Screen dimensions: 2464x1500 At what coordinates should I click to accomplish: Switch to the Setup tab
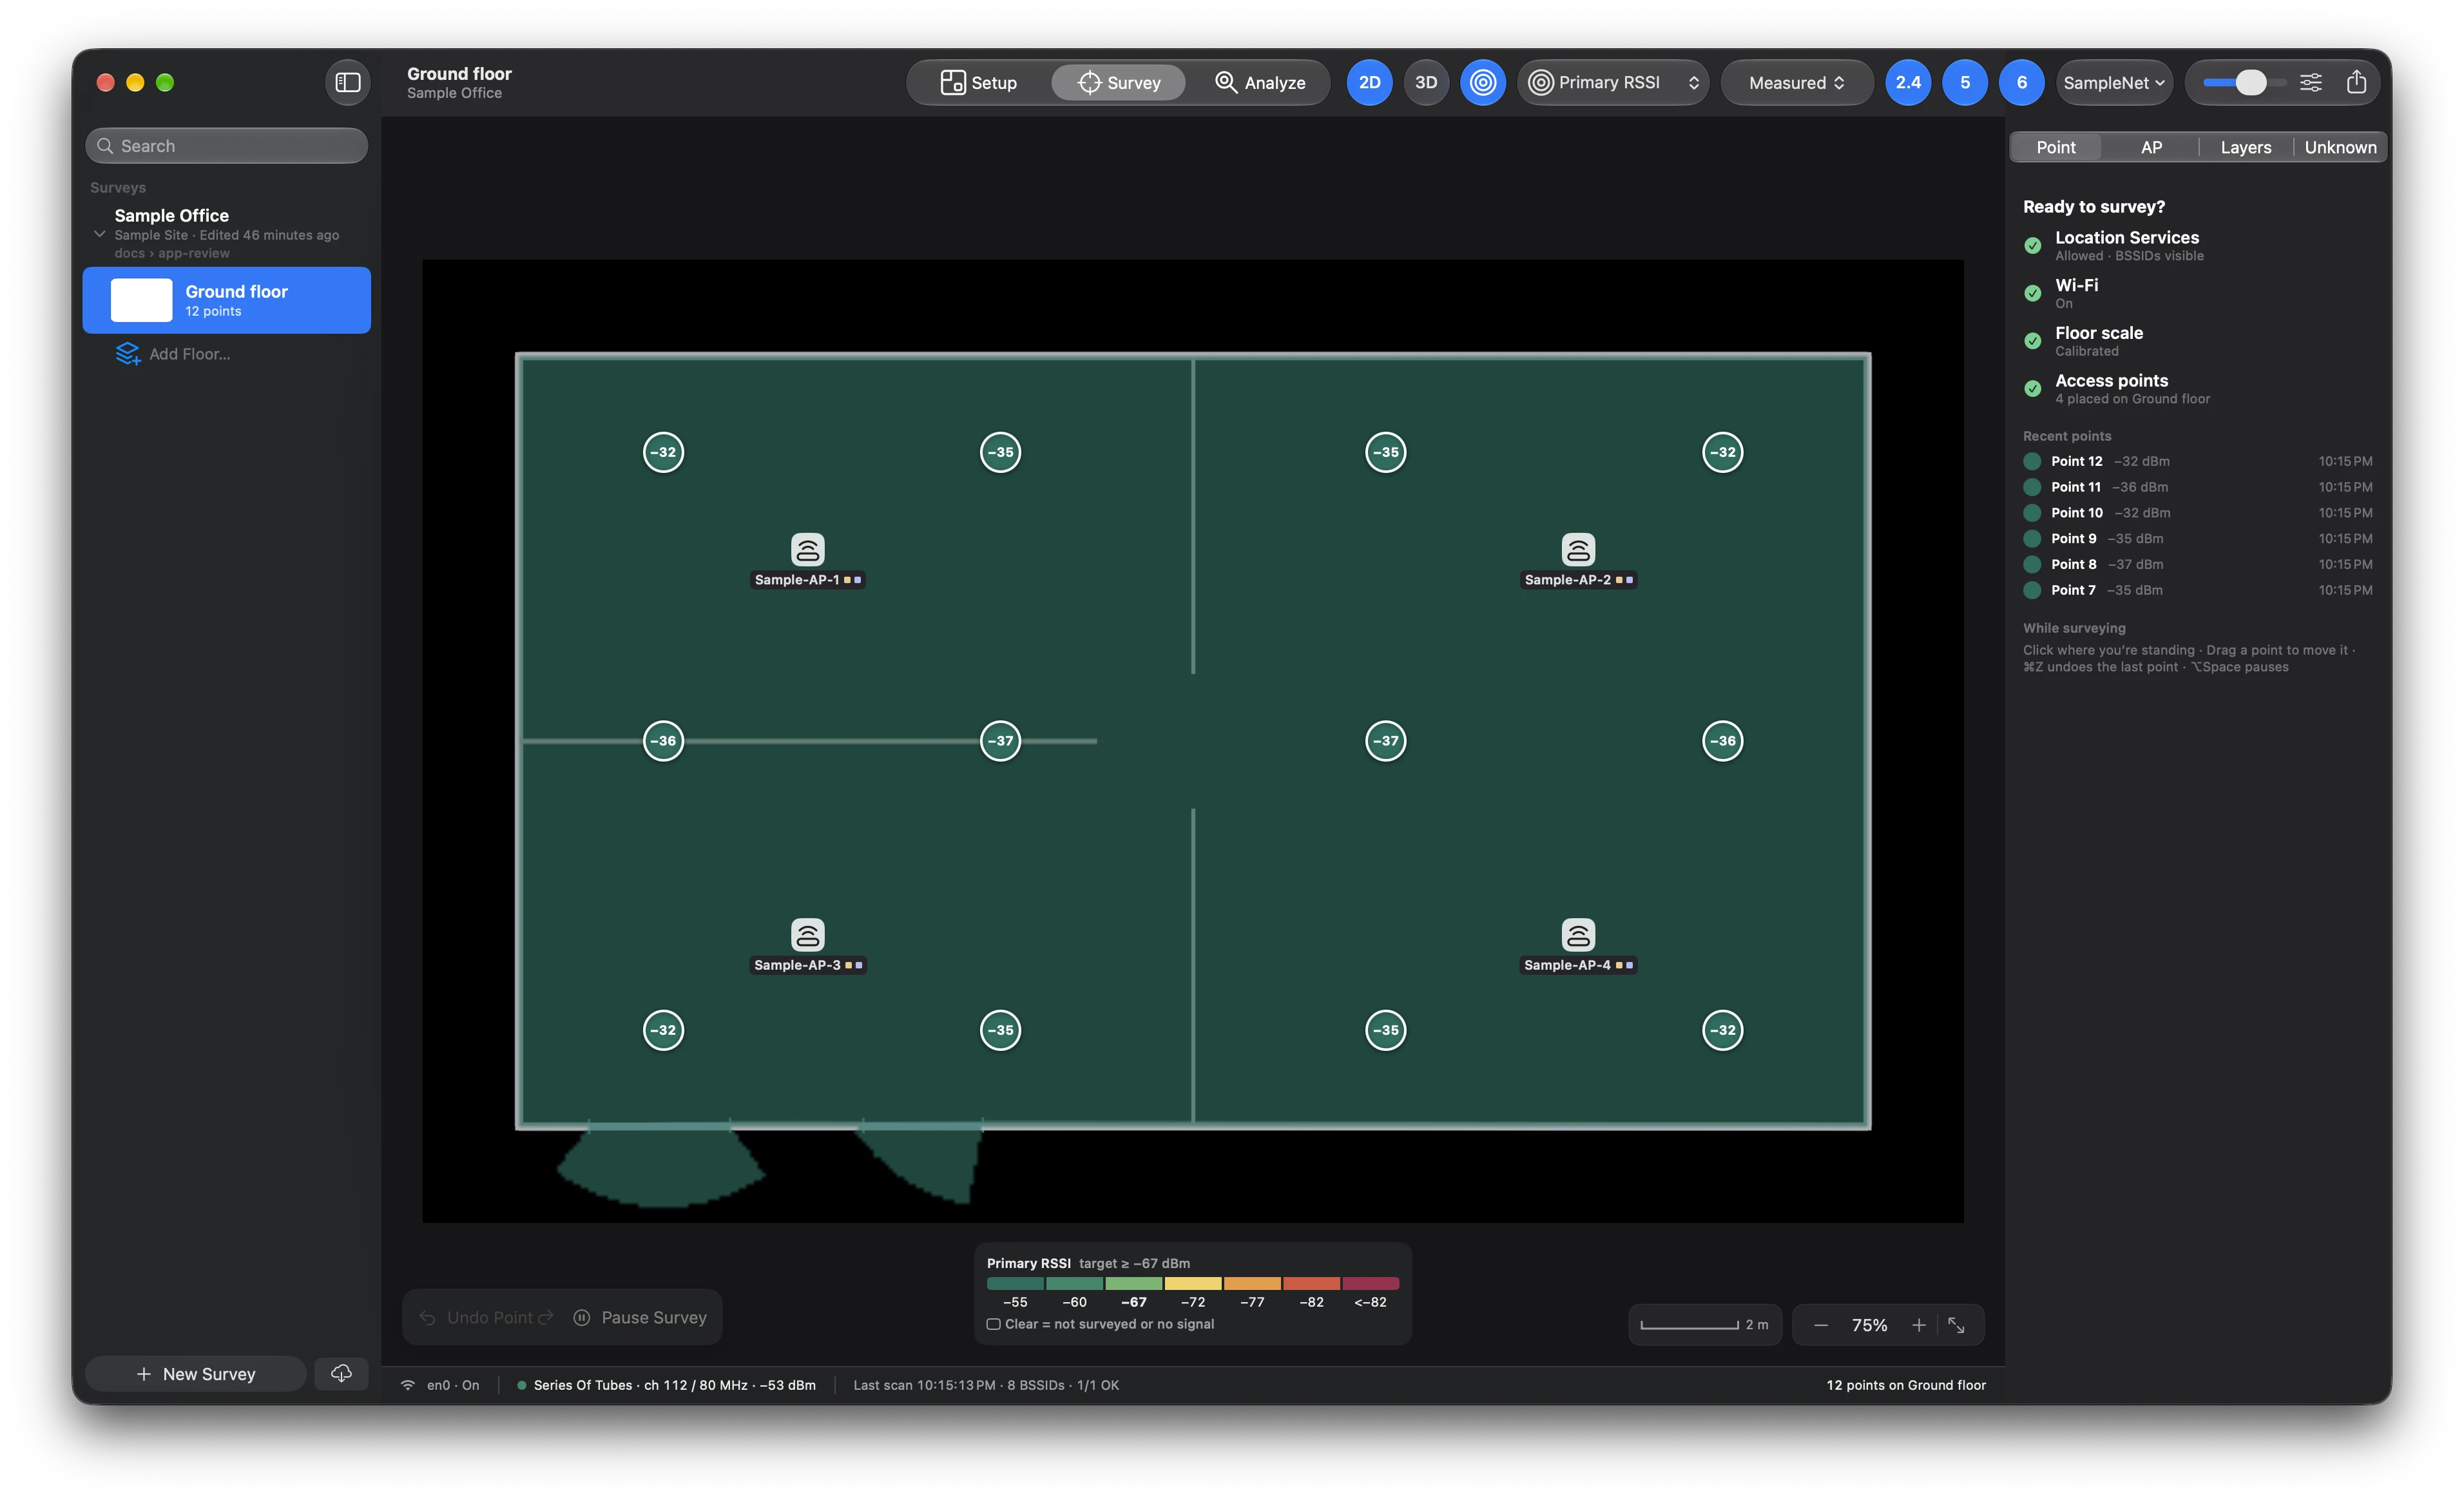(979, 82)
